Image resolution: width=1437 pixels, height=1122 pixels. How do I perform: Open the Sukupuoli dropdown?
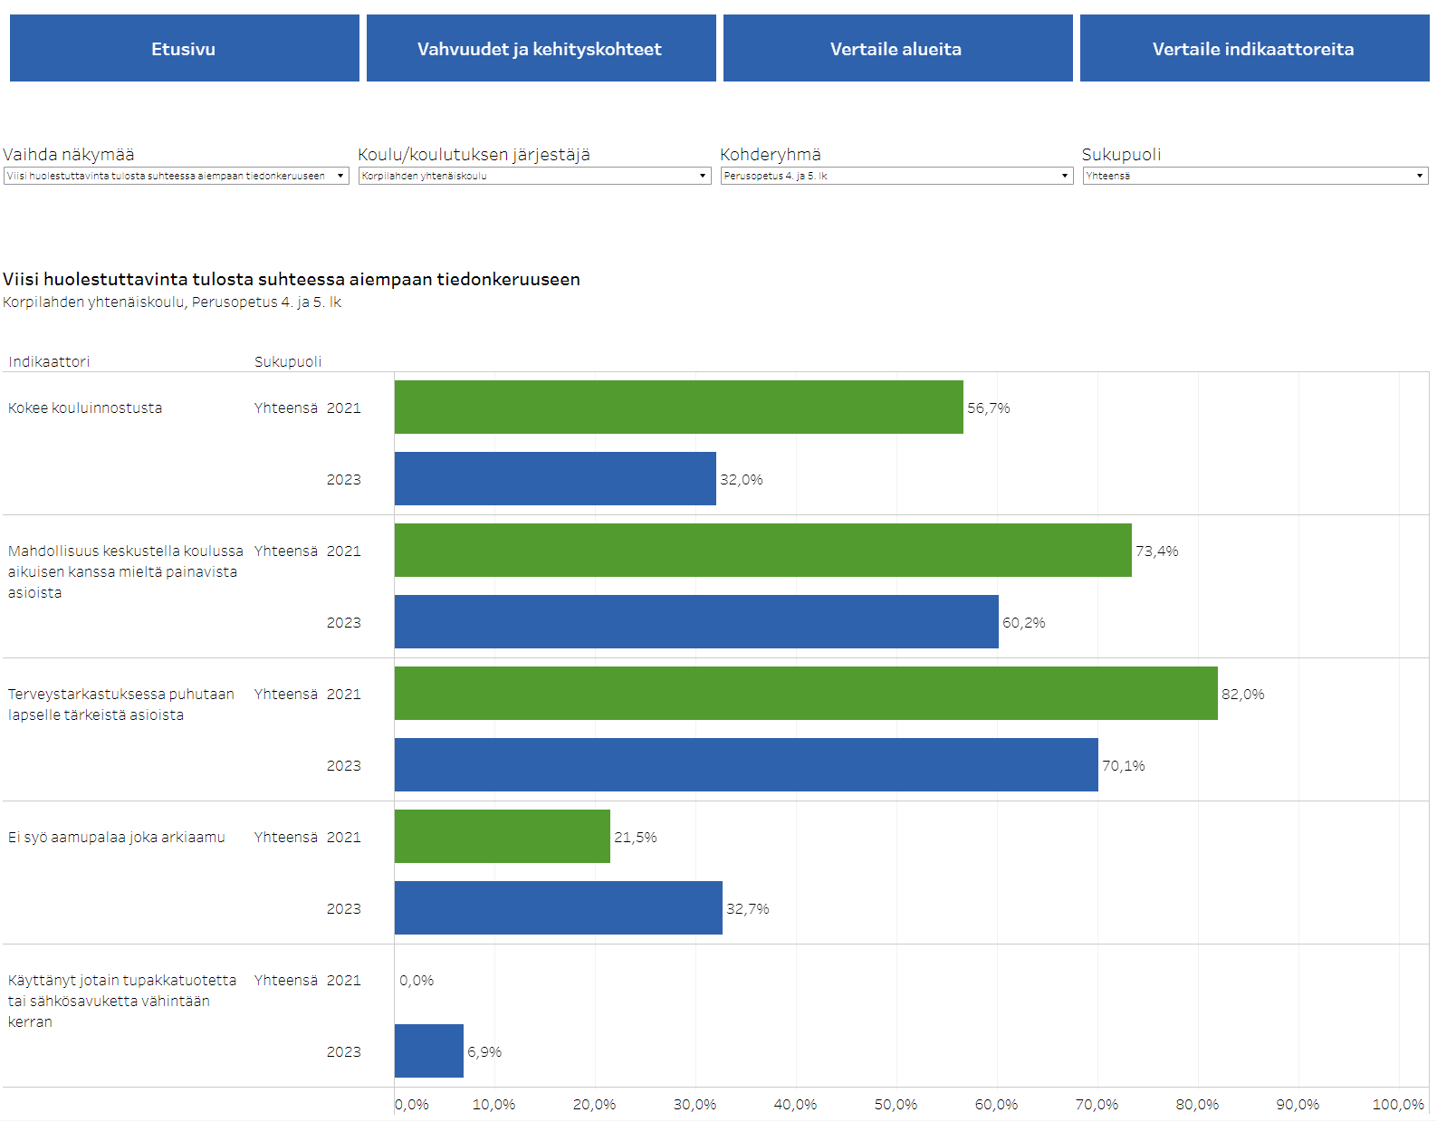pos(1255,176)
